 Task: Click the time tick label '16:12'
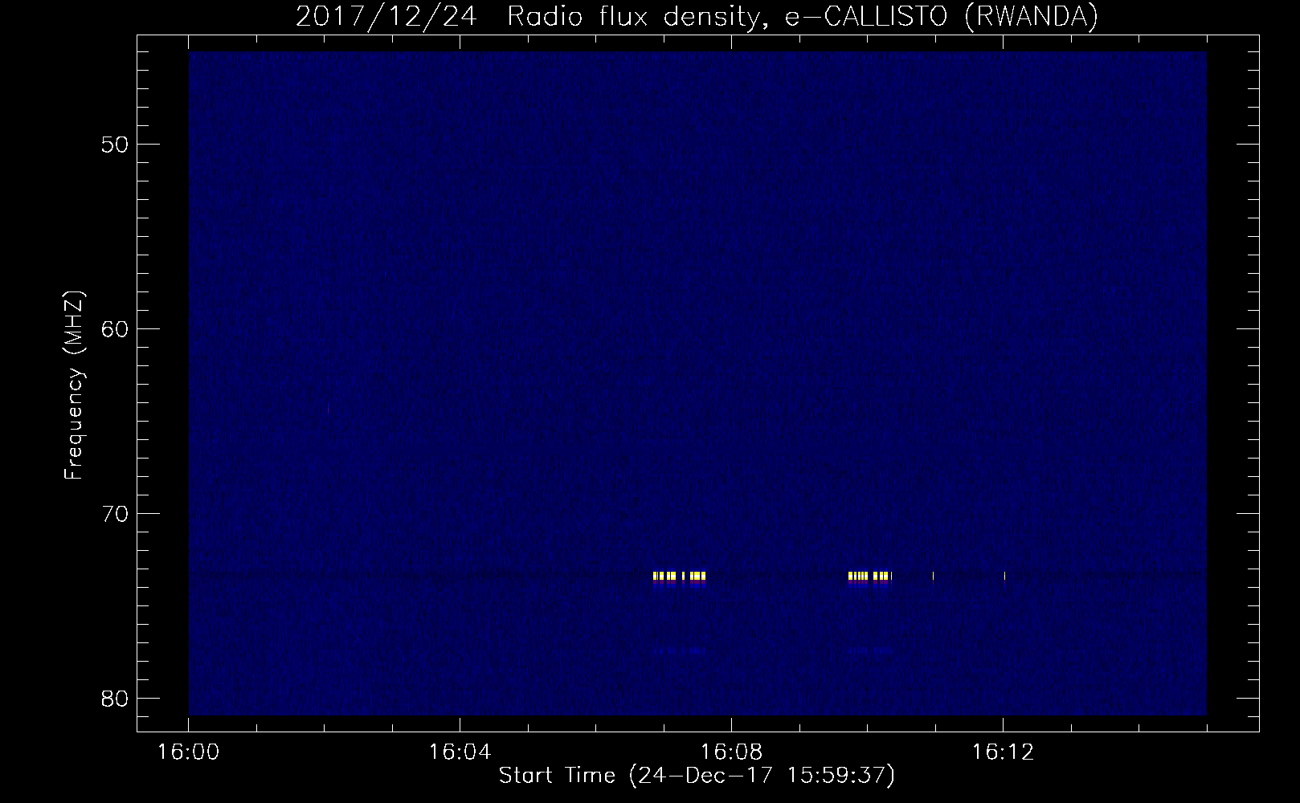tap(1003, 752)
